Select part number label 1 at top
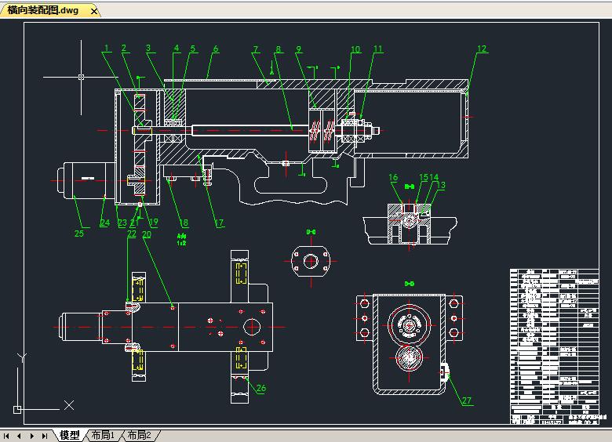Viewport: 612px width, 442px height. tap(107, 49)
